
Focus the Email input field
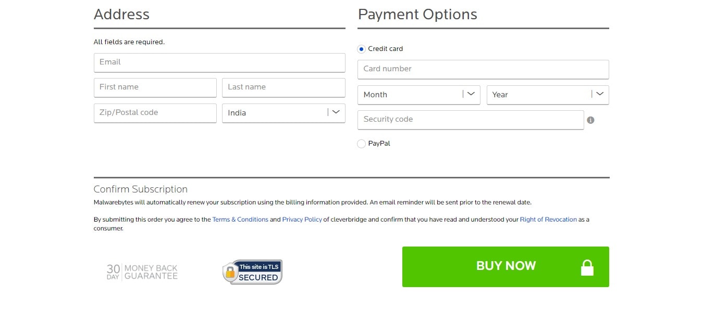click(219, 62)
